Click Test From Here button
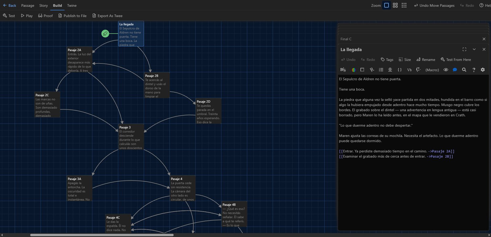The height and width of the screenshot is (237, 491). click(x=456, y=60)
